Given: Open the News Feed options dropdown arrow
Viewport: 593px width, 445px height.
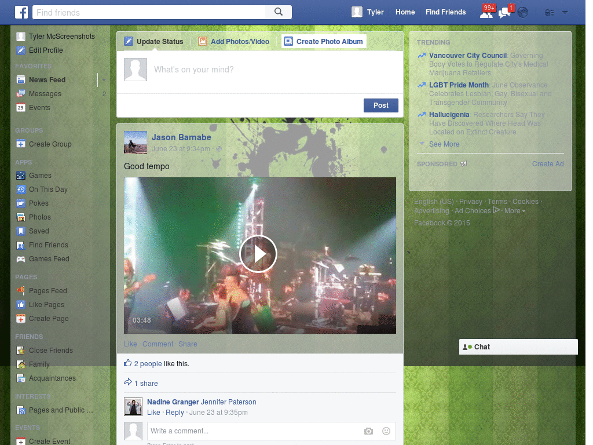Looking at the screenshot, I should [104, 80].
